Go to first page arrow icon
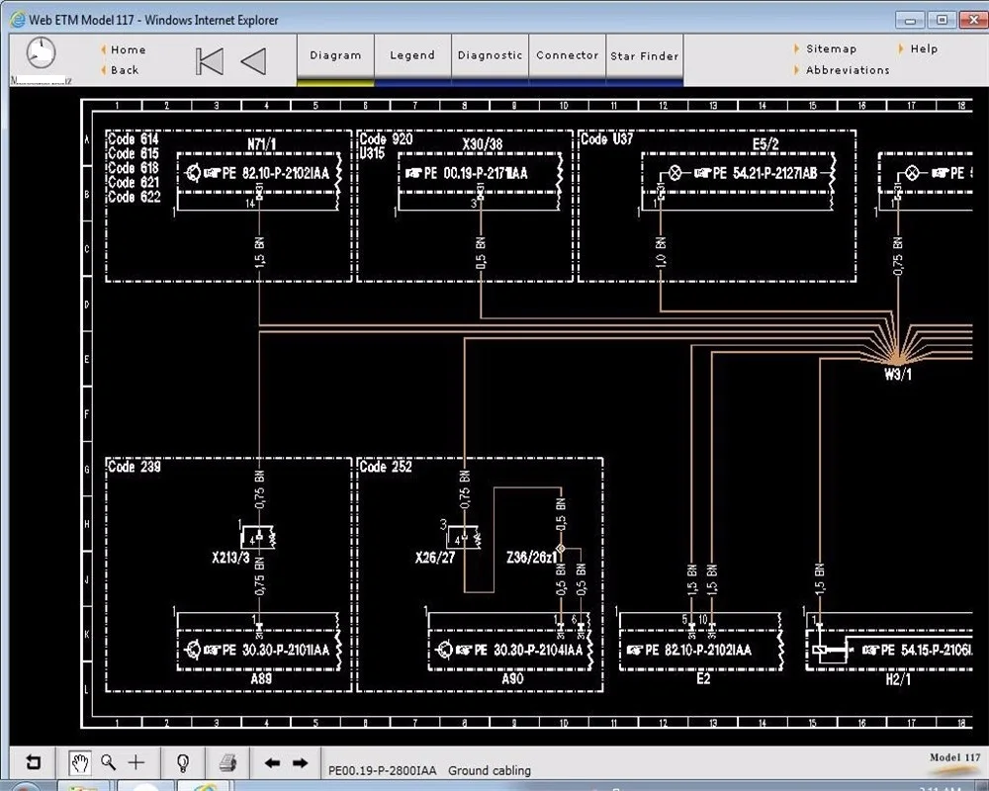989x791 pixels. (x=210, y=61)
